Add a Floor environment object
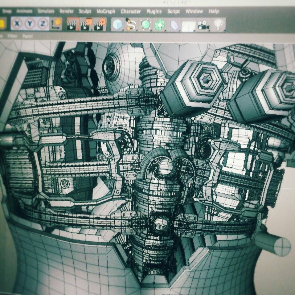295x295 pixels. pos(188,26)
